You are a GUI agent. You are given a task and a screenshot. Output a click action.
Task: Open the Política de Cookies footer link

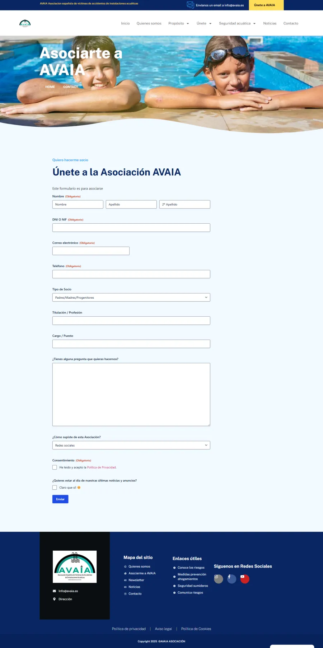coord(196,629)
